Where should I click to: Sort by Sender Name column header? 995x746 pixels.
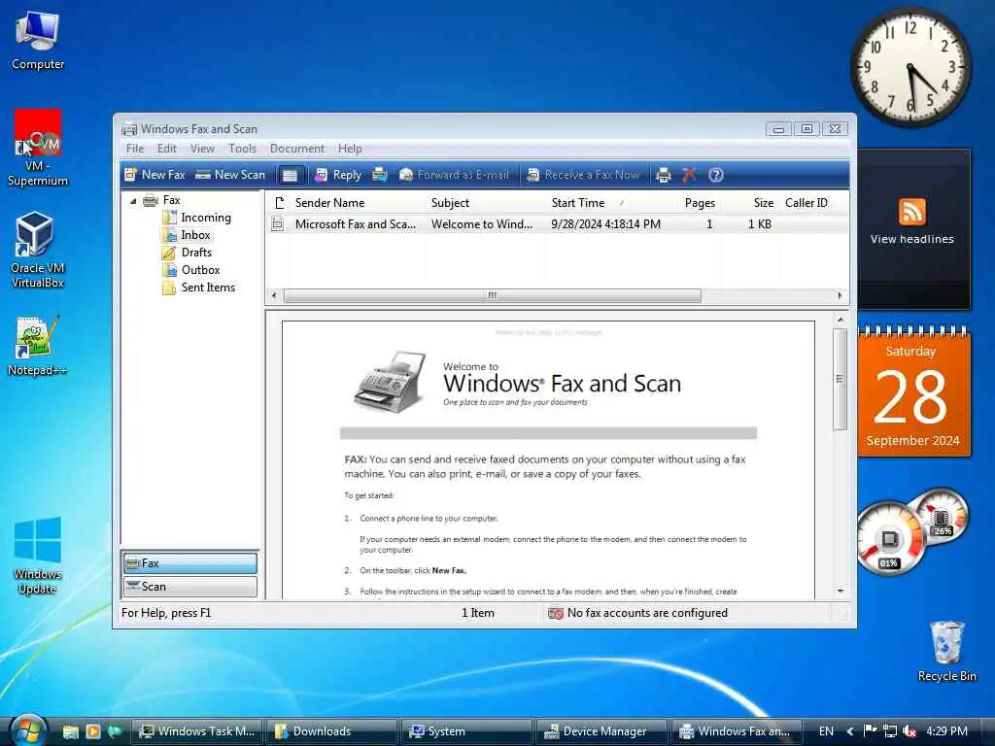point(358,203)
